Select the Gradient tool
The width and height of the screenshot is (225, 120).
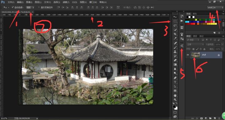(175, 65)
